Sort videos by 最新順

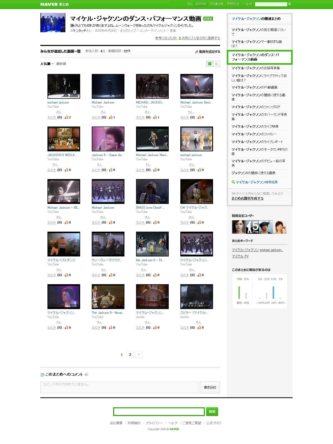(61, 64)
